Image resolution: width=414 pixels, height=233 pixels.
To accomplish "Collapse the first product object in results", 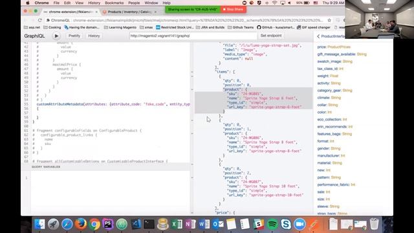I will click(x=192, y=89).
